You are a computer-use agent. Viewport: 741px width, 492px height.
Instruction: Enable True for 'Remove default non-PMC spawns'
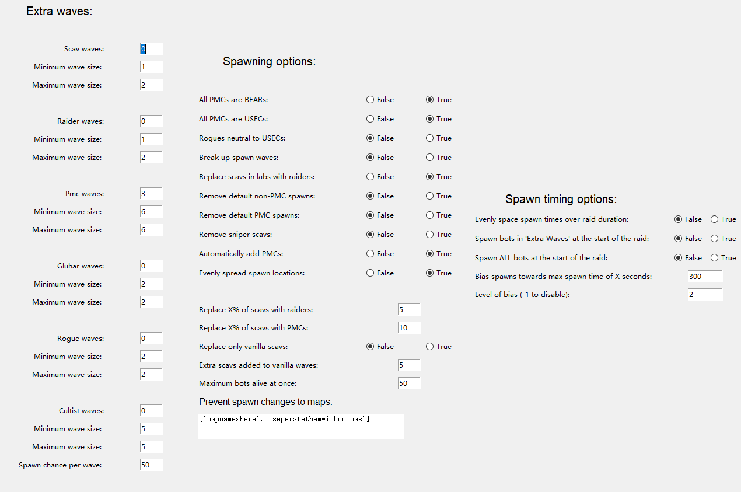[x=430, y=196]
